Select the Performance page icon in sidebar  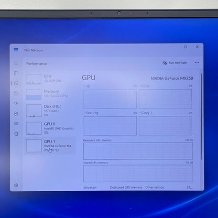point(16,83)
